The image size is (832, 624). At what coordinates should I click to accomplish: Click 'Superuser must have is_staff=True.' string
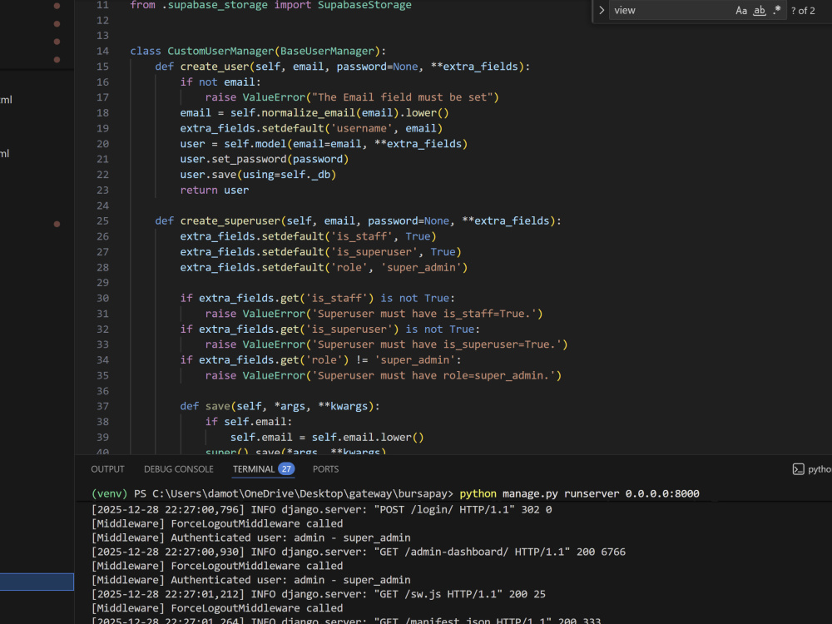pyautogui.click(x=424, y=314)
